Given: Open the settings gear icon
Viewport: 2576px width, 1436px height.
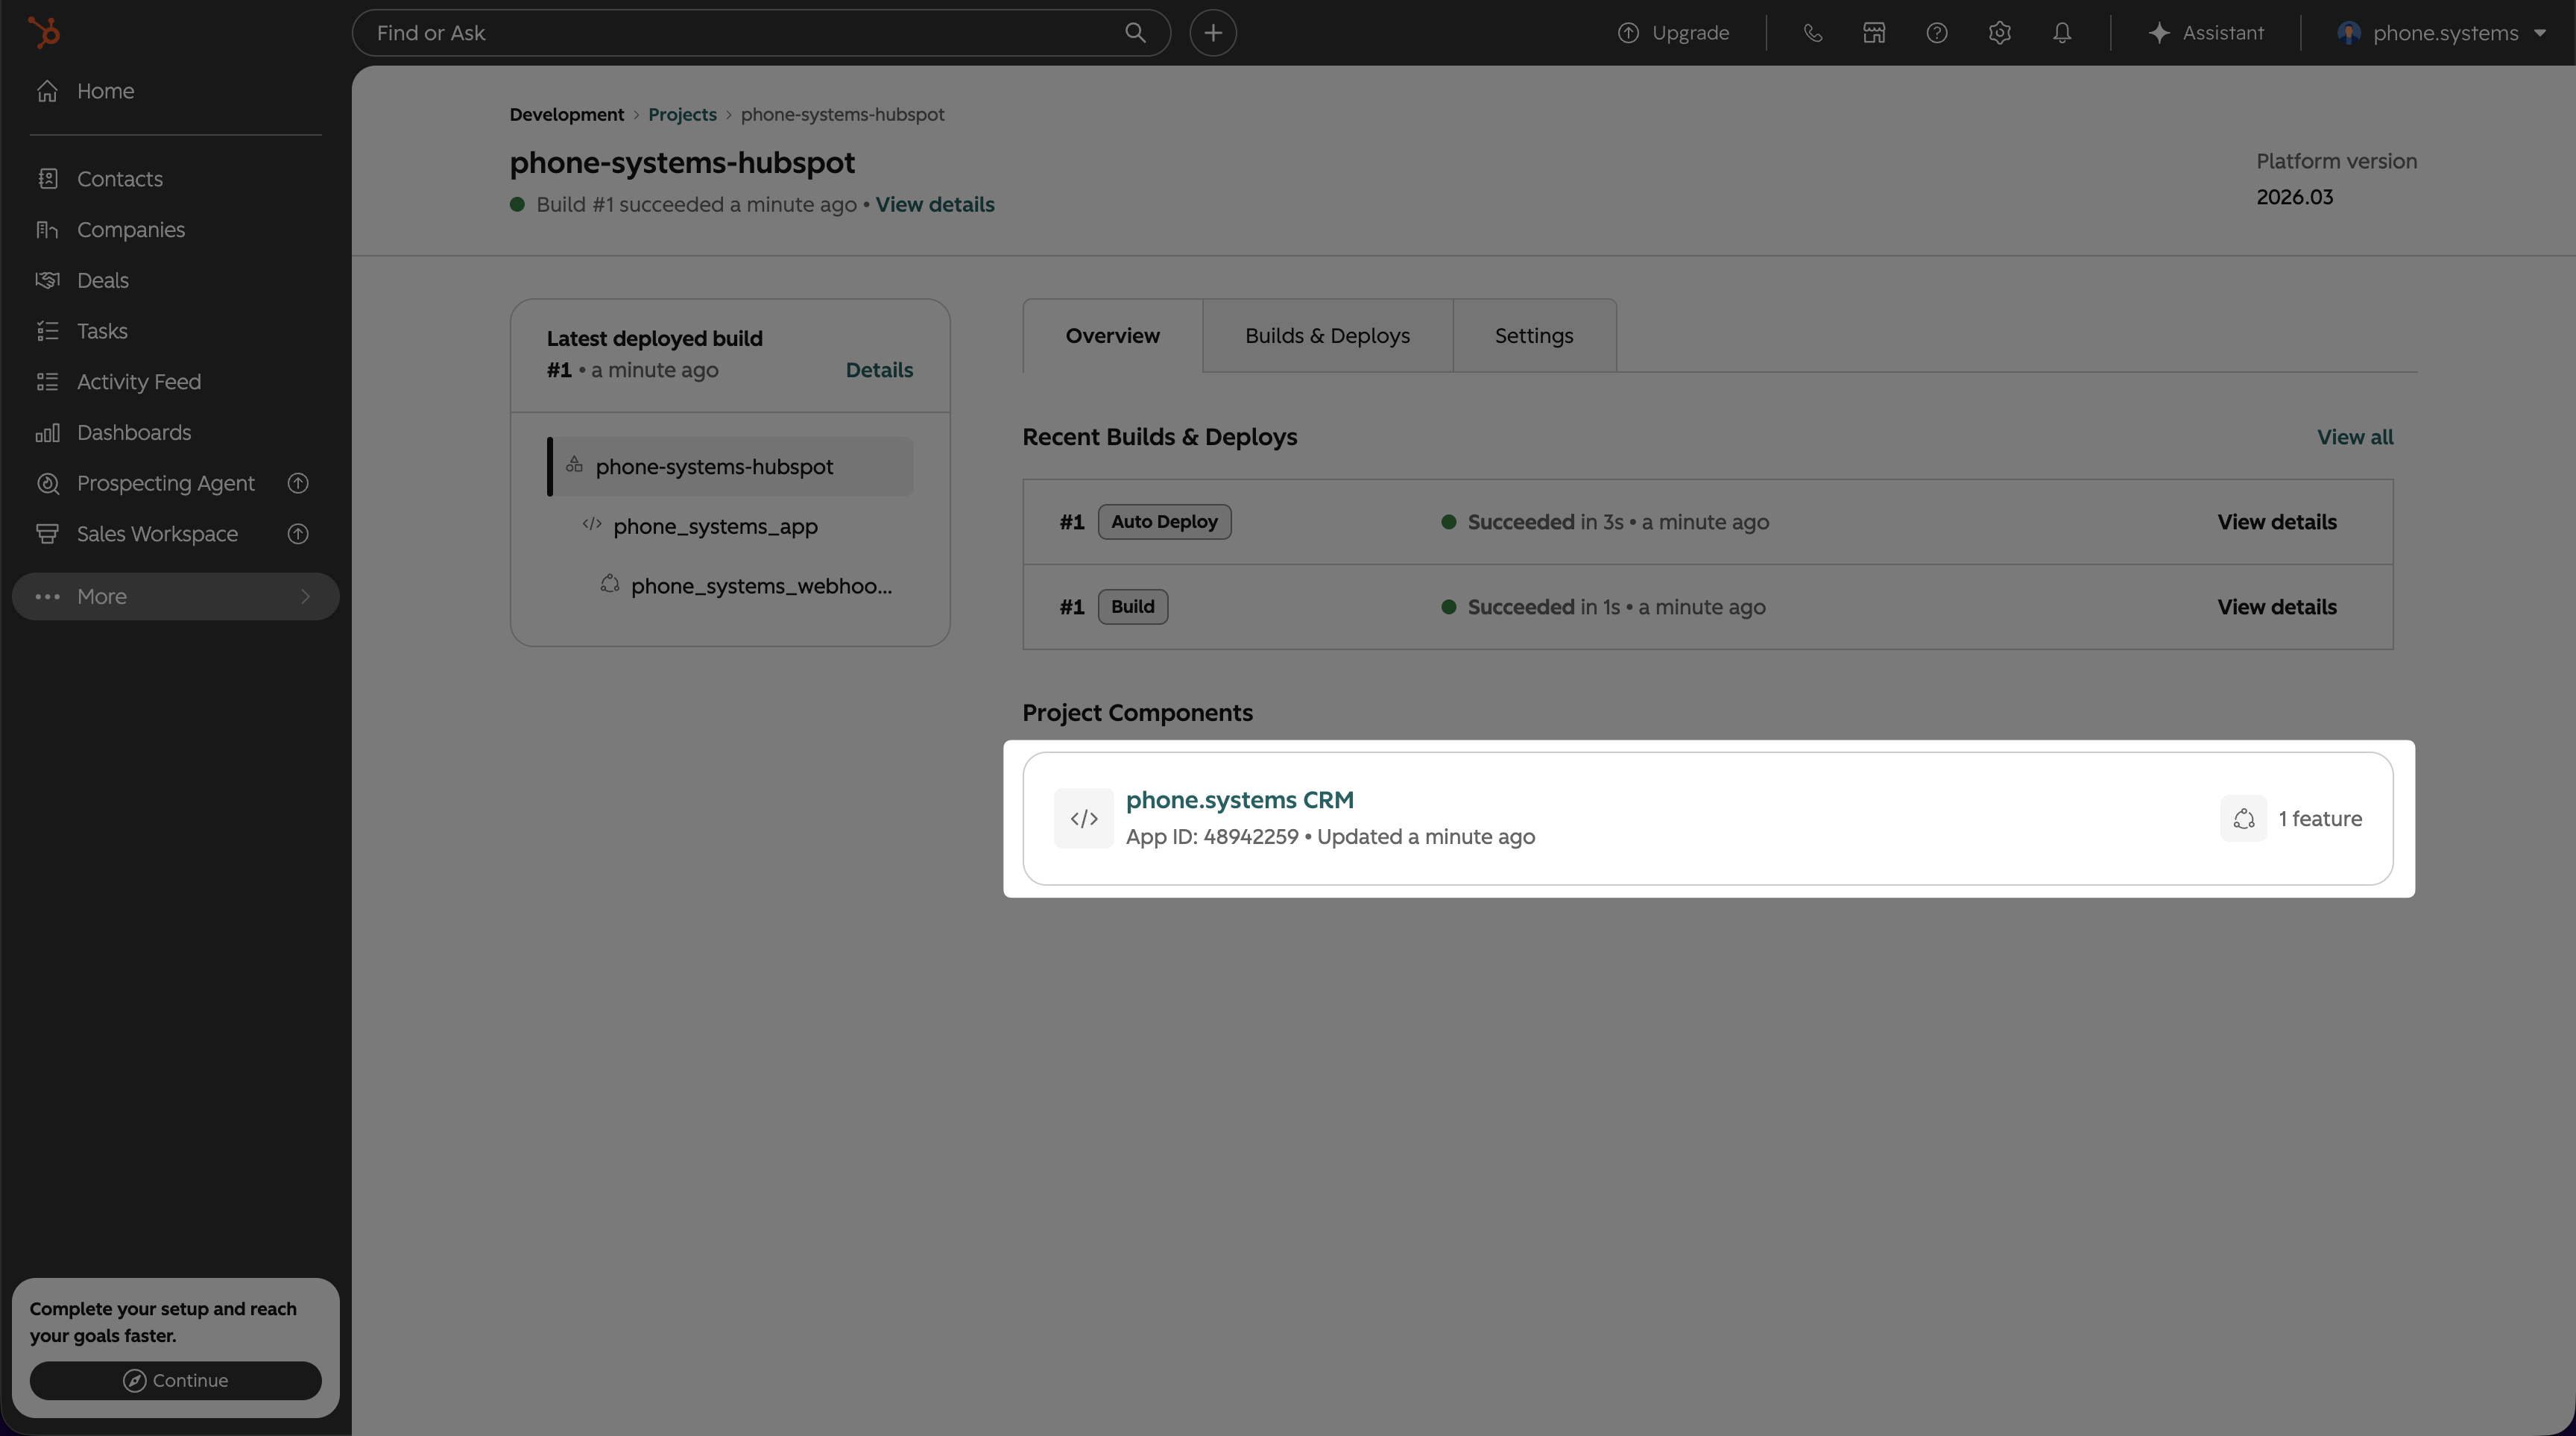Looking at the screenshot, I should click(x=2000, y=33).
